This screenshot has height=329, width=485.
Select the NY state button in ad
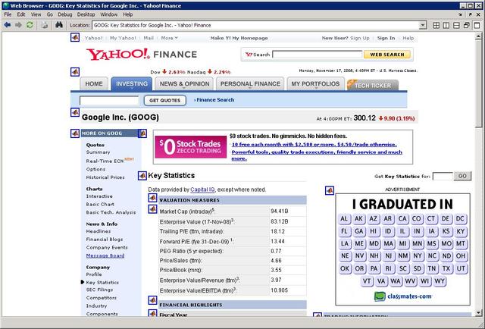point(418,256)
